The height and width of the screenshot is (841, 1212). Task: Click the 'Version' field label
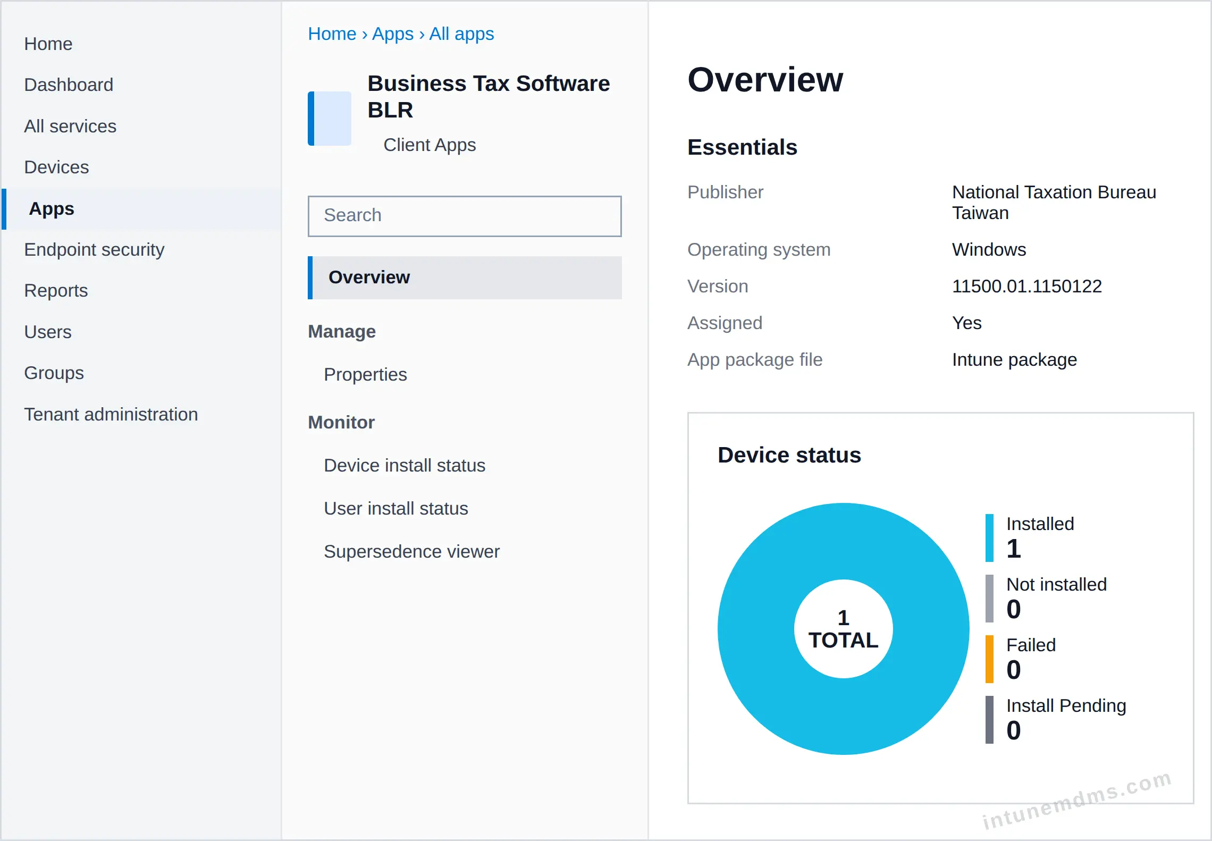(718, 287)
